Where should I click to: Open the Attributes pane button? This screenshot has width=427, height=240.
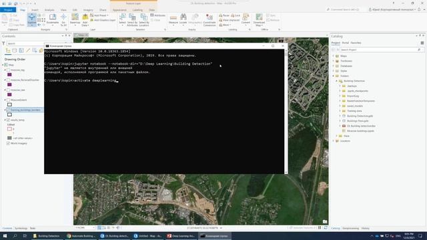[157, 15]
